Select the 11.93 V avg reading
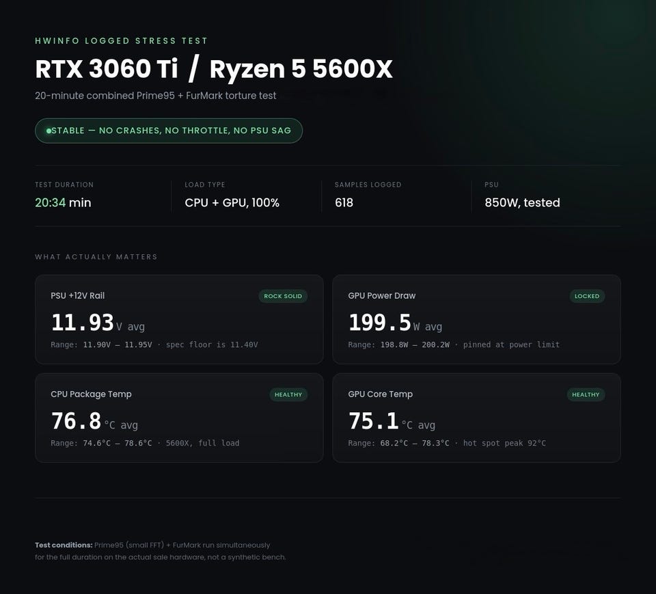Viewport: 656px width, 594px height. [x=98, y=323]
